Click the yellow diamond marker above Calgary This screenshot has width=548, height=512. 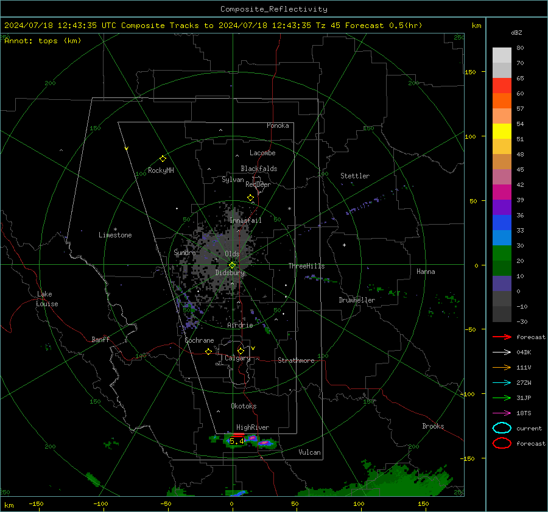point(241,351)
